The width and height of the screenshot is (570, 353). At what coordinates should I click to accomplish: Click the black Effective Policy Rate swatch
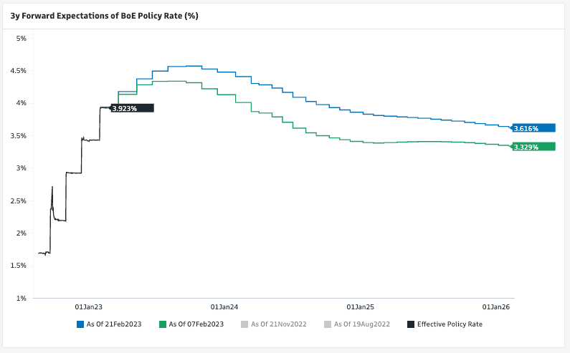coord(411,324)
